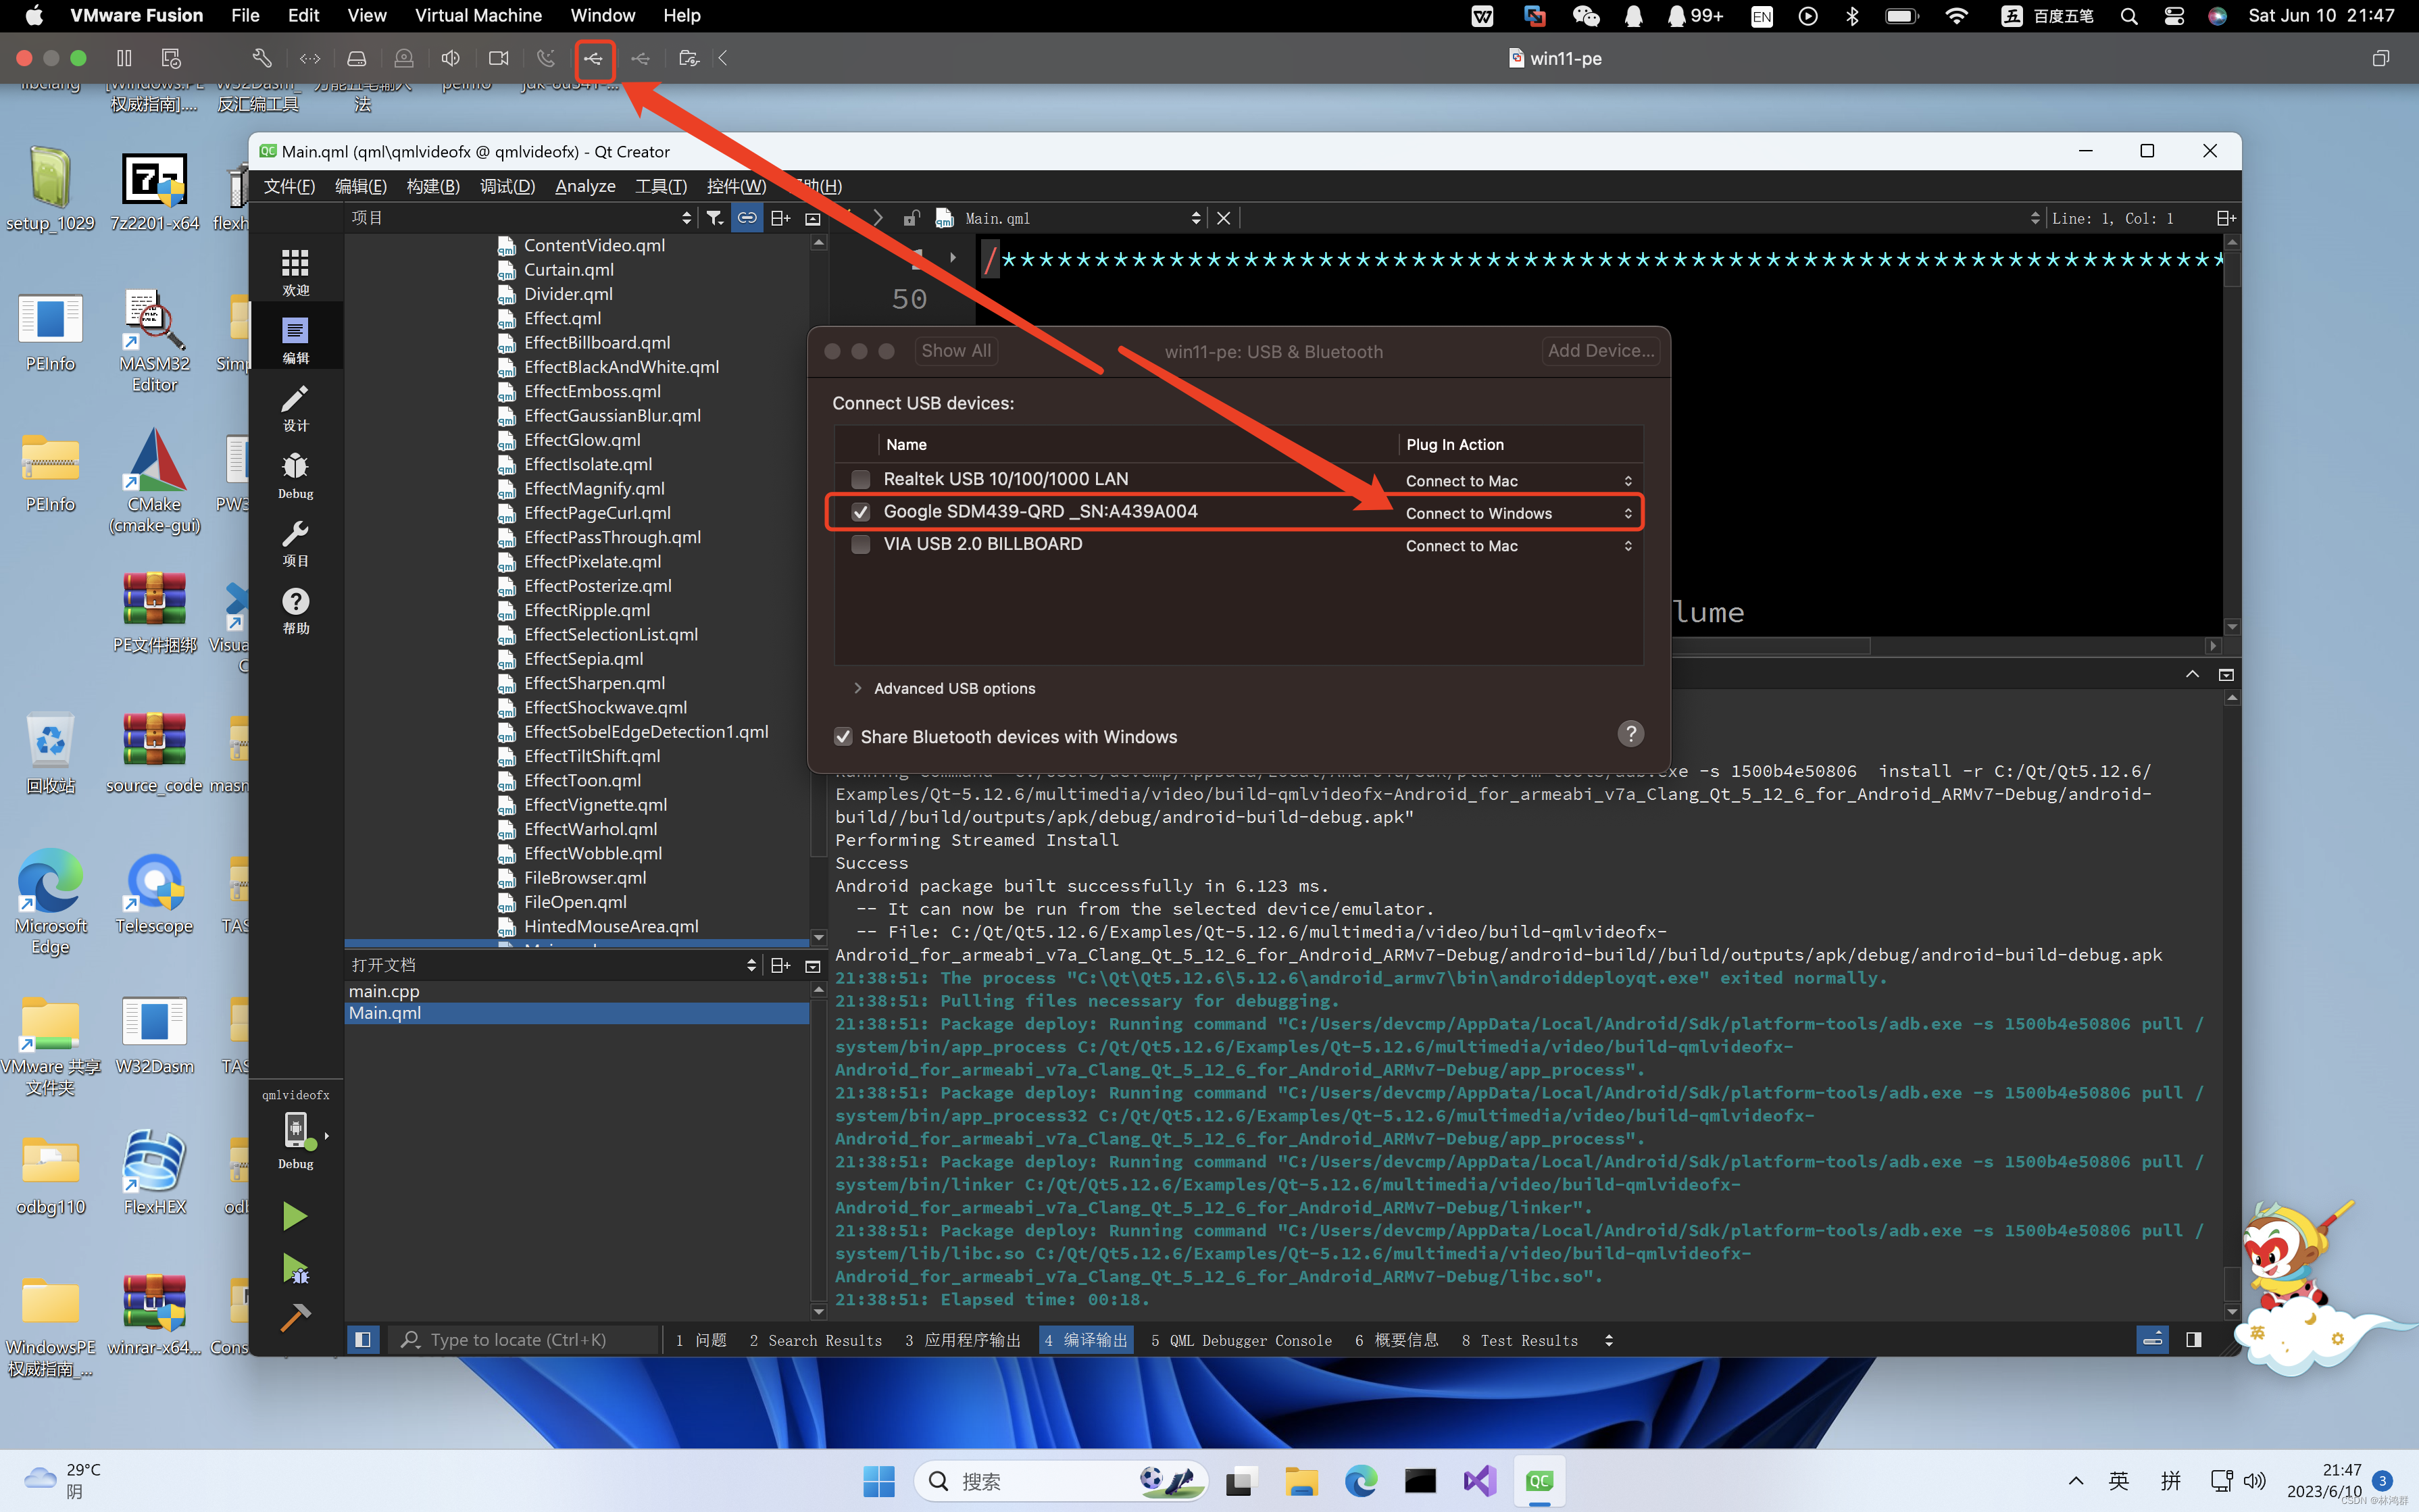Select FileBrowser.qml in the project tree
This screenshot has height=1512, width=2419.
click(585, 877)
